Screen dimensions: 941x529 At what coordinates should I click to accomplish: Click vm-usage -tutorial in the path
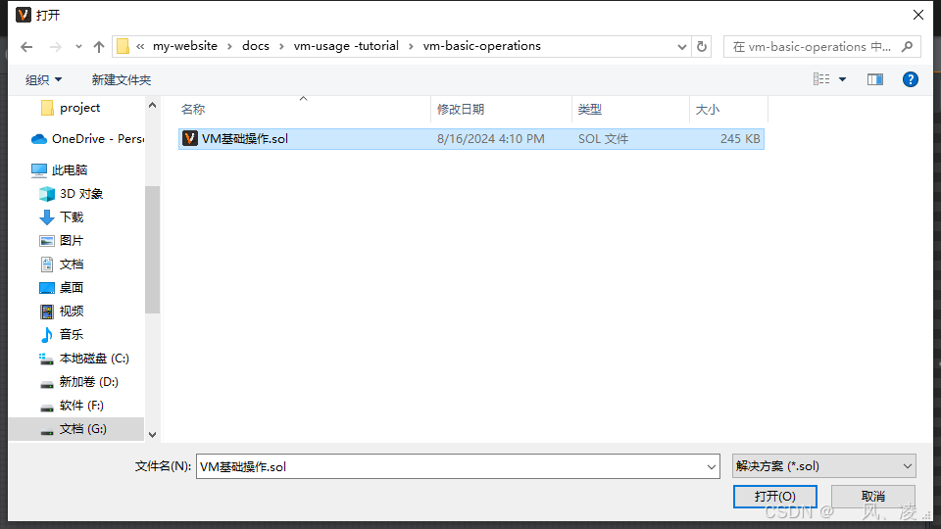346,46
